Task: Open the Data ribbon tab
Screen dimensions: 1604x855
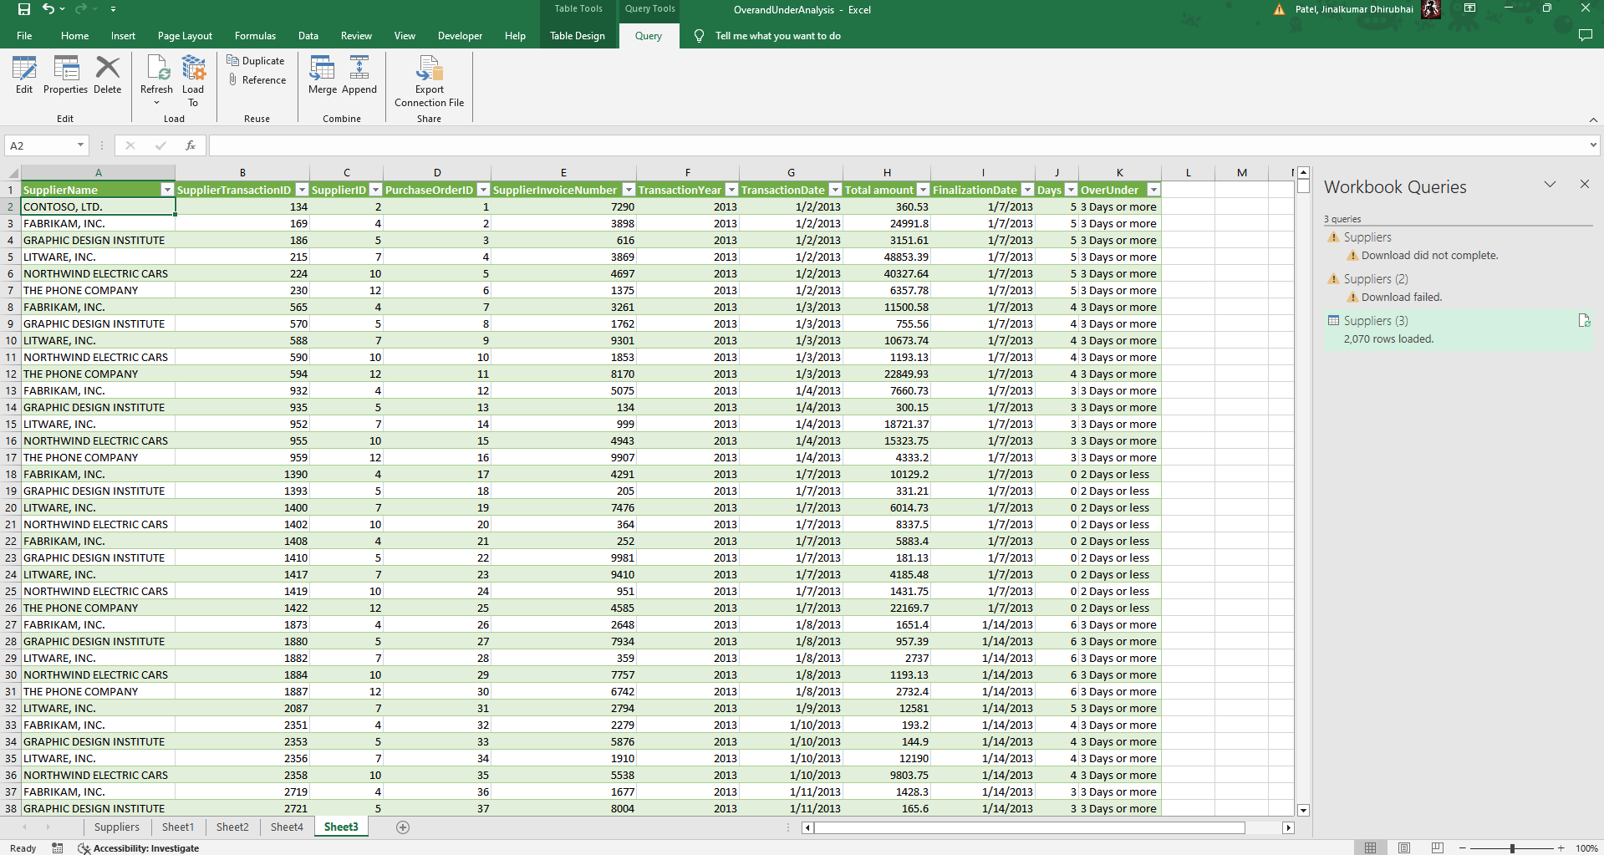Action: [308, 36]
